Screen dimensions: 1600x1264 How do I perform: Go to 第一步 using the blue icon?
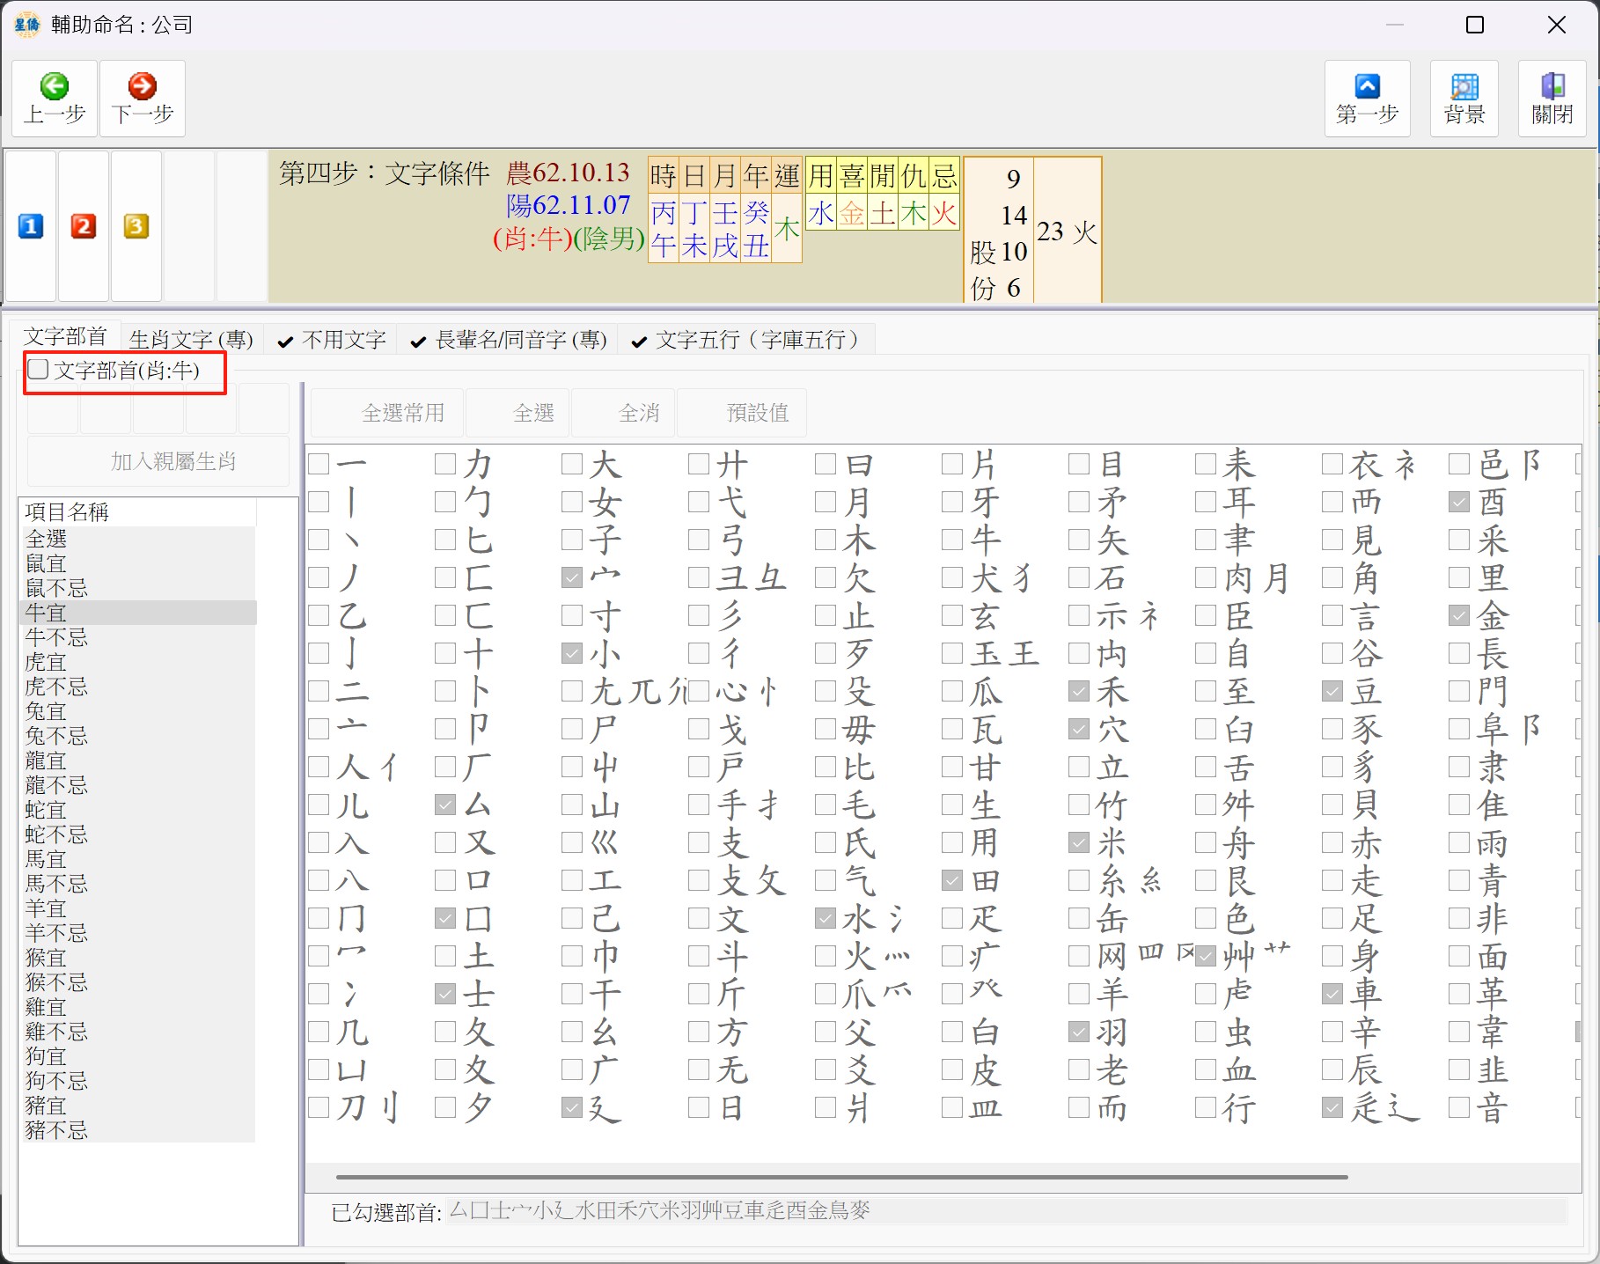point(1367,87)
